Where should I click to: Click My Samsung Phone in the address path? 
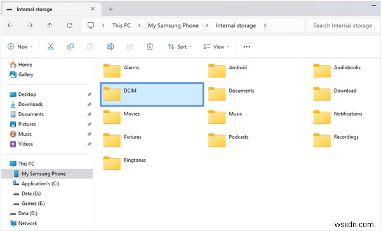click(x=173, y=25)
